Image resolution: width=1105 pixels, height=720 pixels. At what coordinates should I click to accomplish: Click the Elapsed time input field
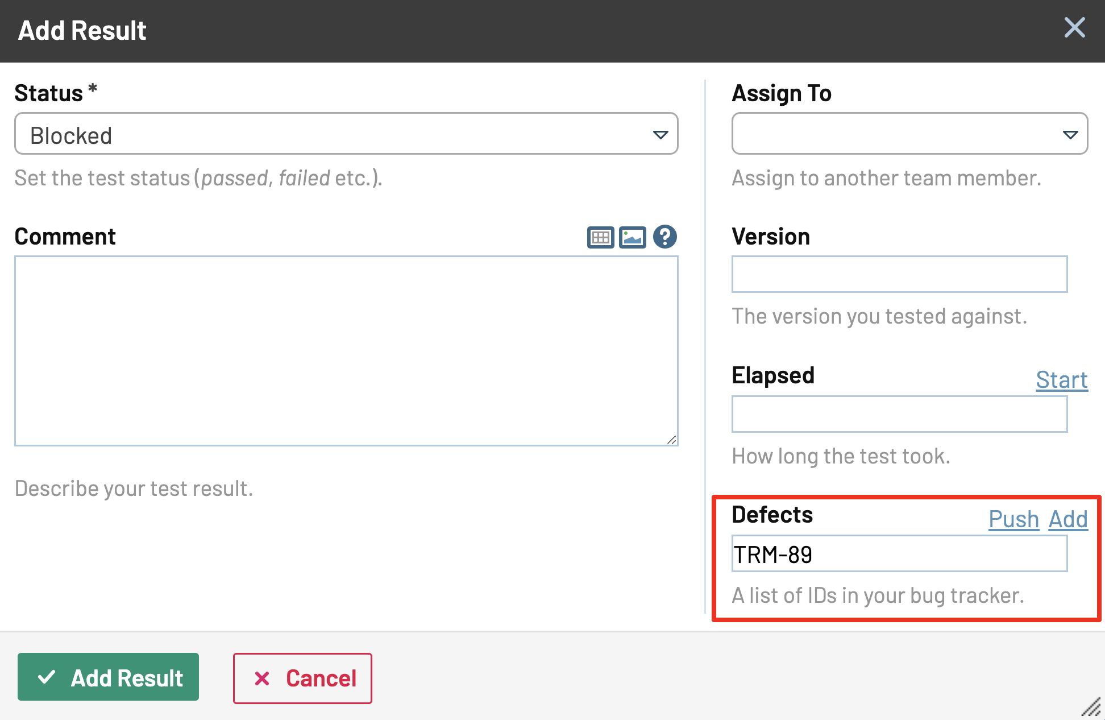[899, 414]
